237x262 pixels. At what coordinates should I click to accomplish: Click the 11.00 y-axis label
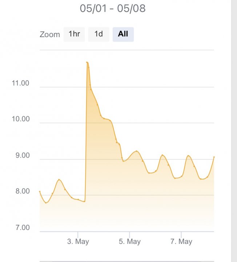(20, 83)
